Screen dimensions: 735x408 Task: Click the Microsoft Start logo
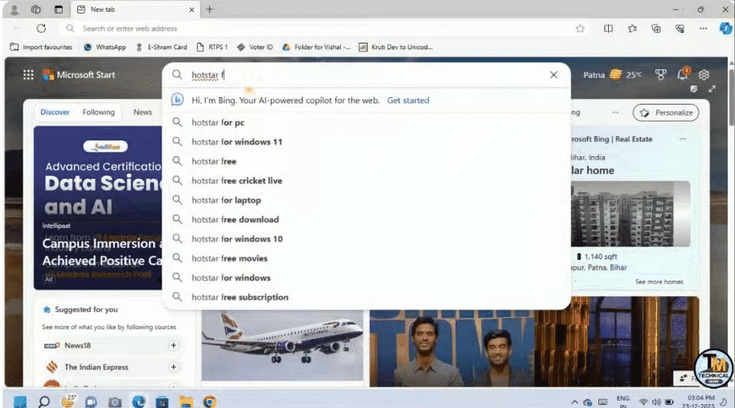(x=79, y=75)
